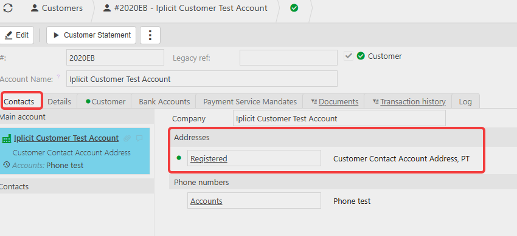The height and width of the screenshot is (236, 517).
Task: Click the Edit button
Action: (16, 35)
